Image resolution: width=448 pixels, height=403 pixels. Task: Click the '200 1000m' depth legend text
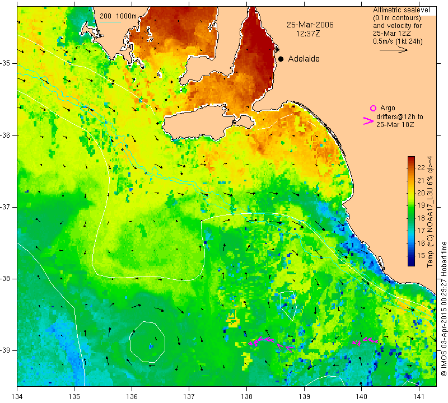click(x=118, y=16)
